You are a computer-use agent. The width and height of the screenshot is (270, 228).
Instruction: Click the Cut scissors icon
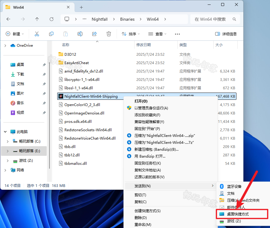pyautogui.click(x=37, y=34)
